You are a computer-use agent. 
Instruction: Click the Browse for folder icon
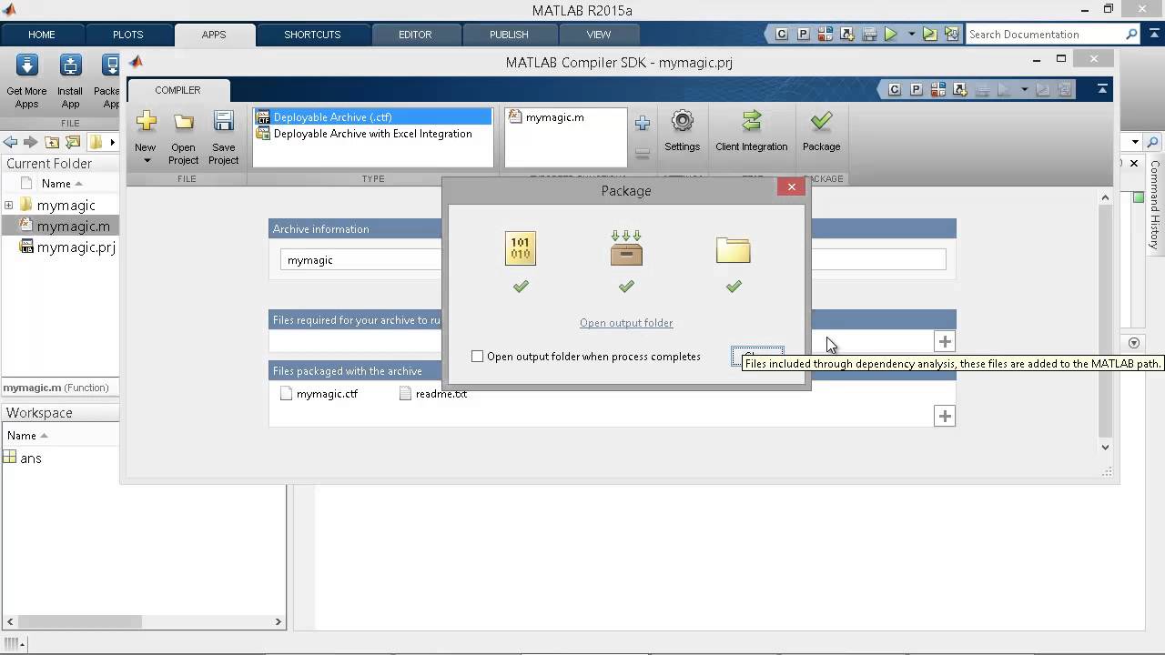click(74, 142)
